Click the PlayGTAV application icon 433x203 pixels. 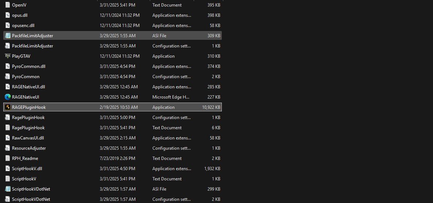point(8,56)
